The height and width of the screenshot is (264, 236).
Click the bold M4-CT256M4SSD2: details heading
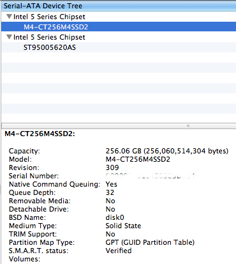[40, 134]
